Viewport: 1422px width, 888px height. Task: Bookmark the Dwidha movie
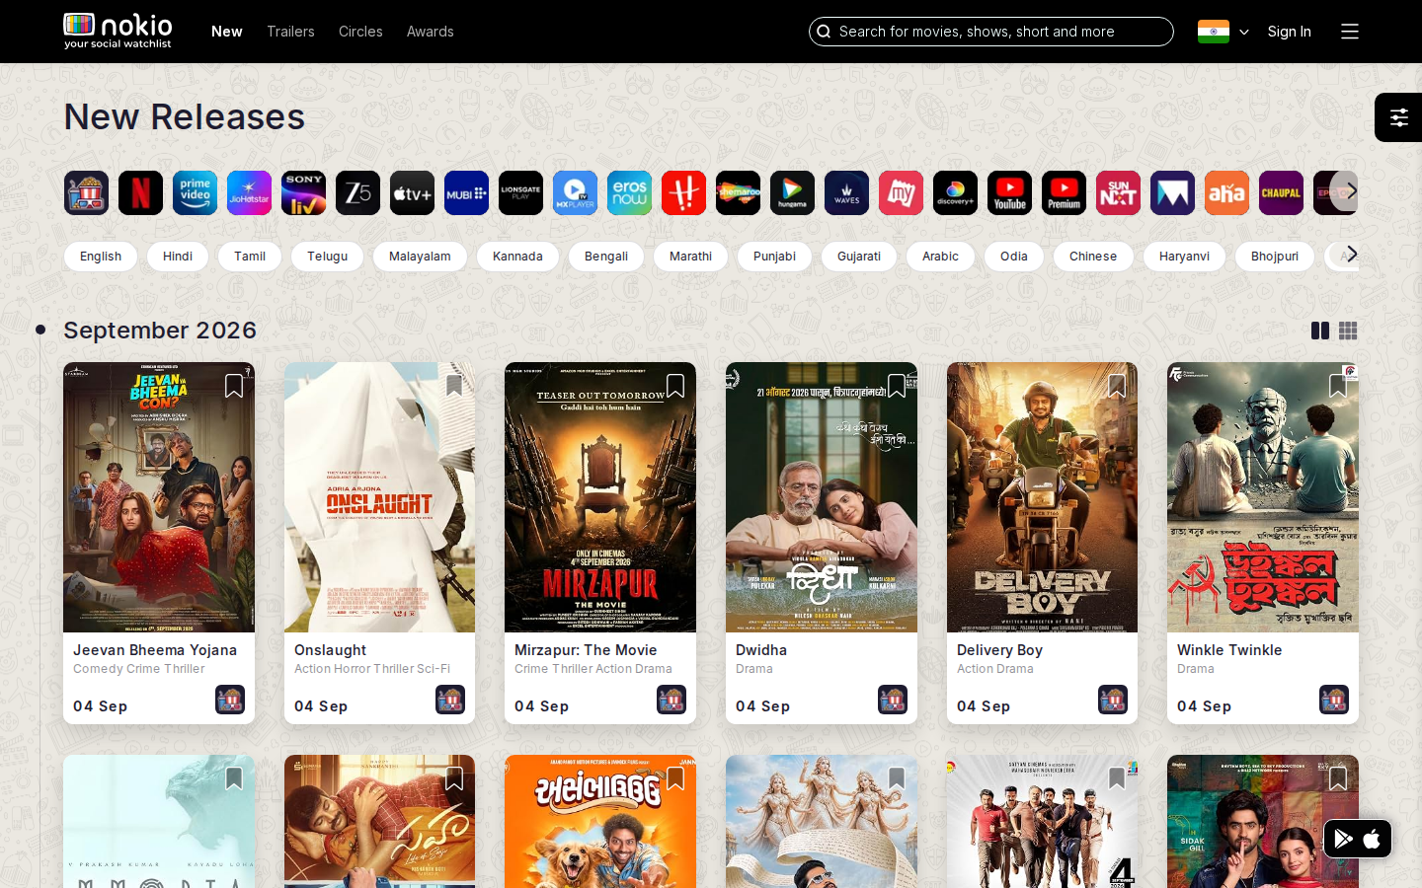click(897, 386)
